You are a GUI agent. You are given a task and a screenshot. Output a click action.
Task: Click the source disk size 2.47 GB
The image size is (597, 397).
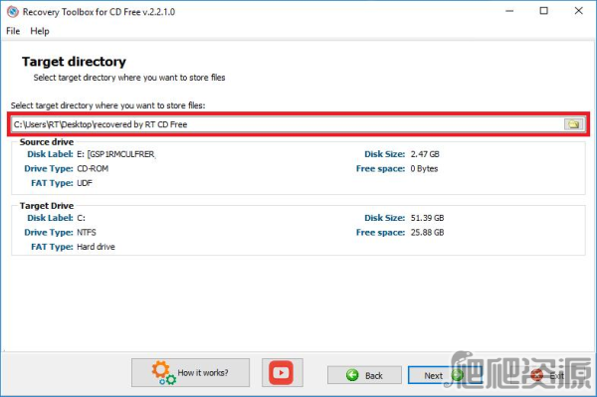point(425,154)
